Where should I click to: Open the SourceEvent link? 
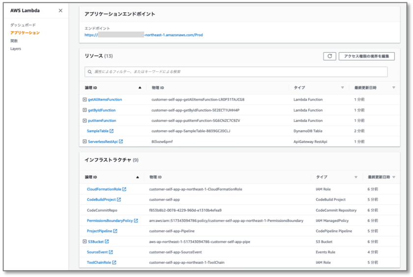(97, 252)
